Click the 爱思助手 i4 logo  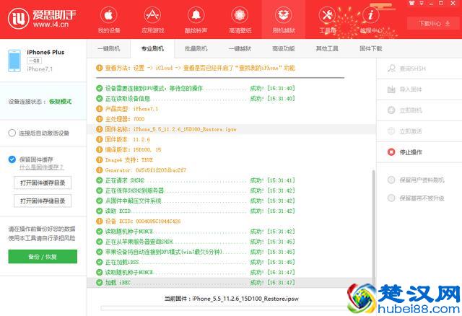42,19
